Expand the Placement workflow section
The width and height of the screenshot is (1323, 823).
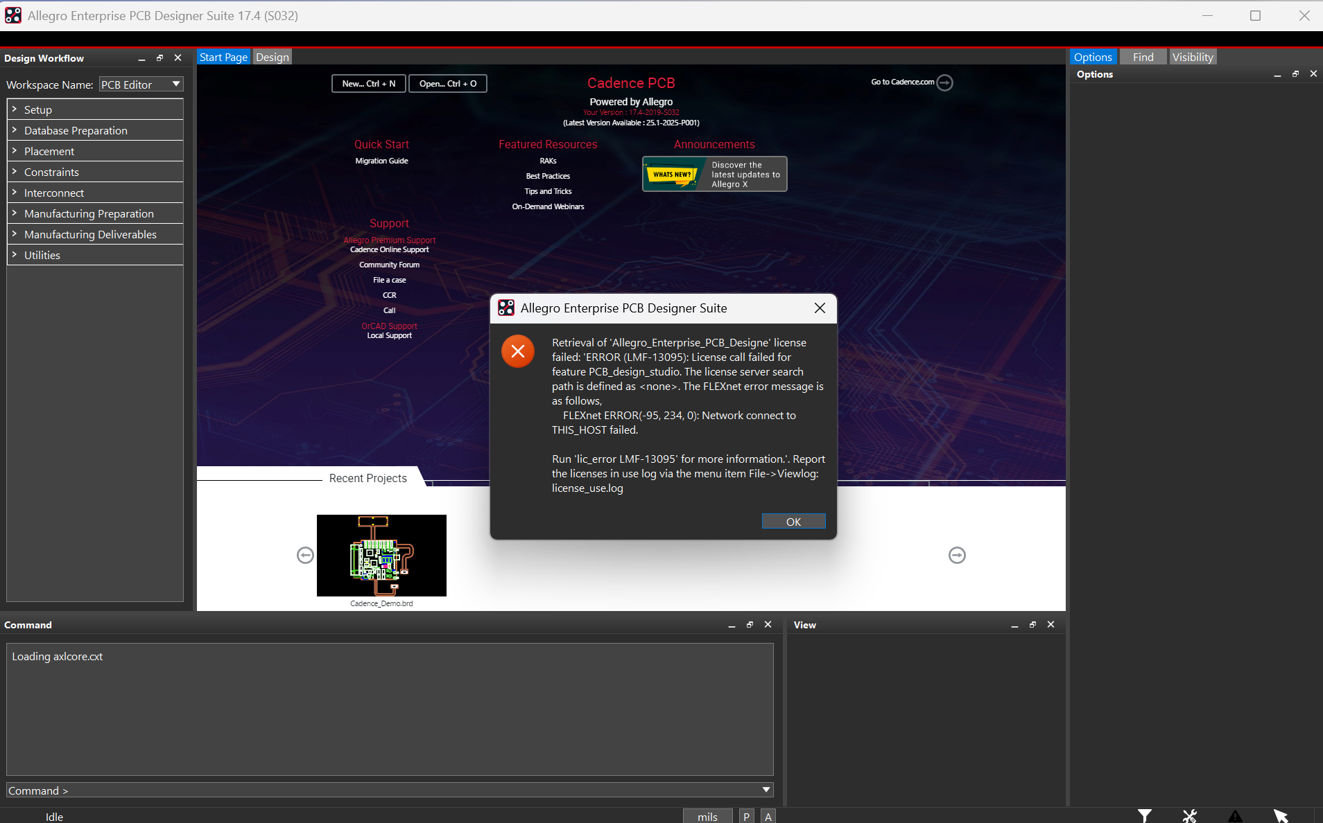click(95, 151)
